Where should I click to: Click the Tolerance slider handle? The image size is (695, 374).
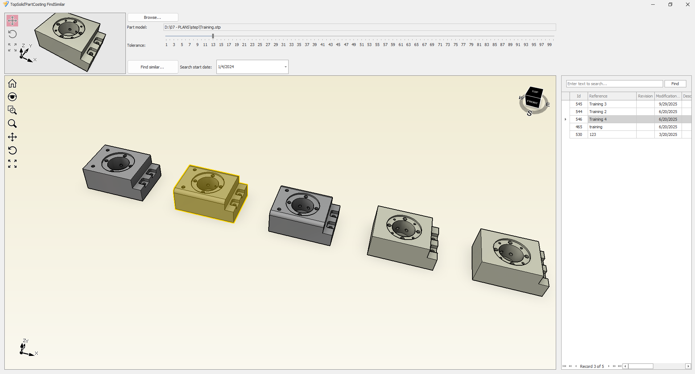(213, 36)
